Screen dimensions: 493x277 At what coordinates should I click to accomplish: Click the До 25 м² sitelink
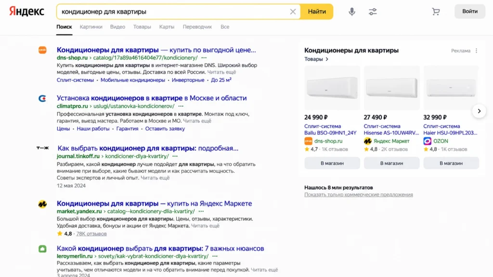221,80
